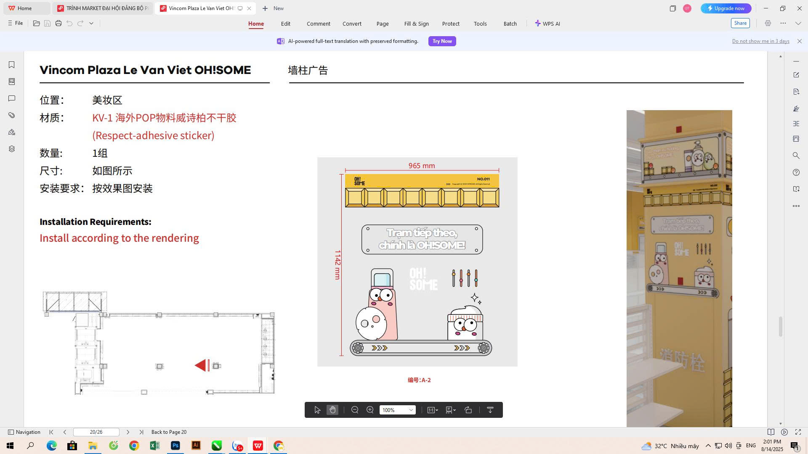Close the translation banner
This screenshot has height=454, width=808.
(800, 41)
